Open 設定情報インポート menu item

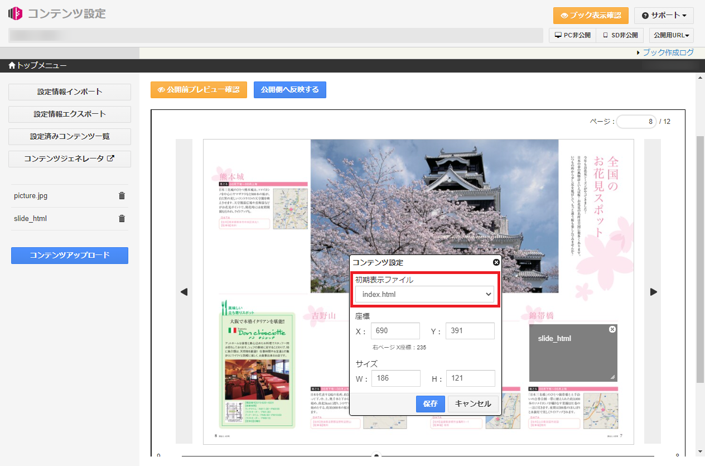tap(70, 92)
